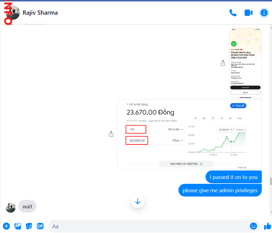Open conversation information panel icon
This screenshot has width=272, height=233.
tap(264, 13)
